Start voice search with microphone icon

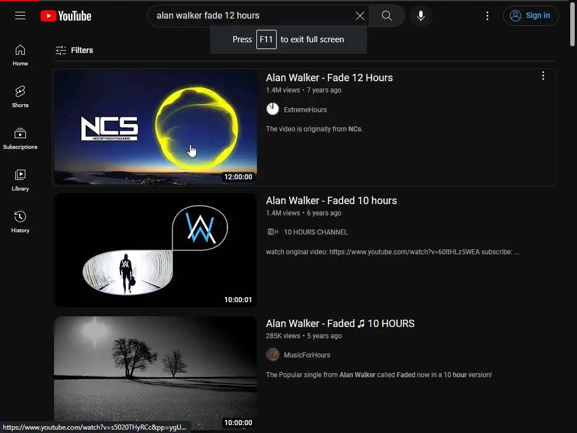coord(421,16)
